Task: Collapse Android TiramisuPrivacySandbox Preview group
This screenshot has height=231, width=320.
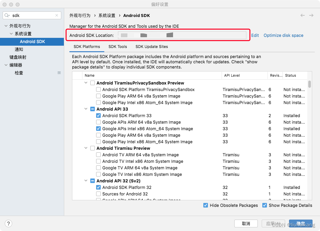Action: [x=86, y=83]
